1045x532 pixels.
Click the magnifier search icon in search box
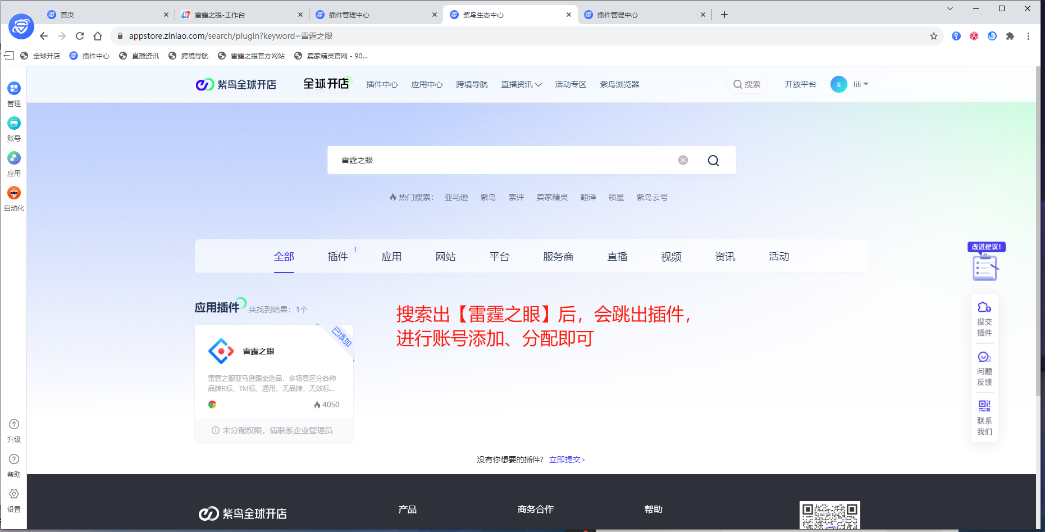pyautogui.click(x=713, y=161)
